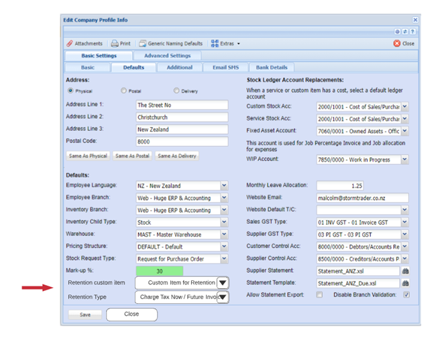Click the Print toolbar button

click(121, 44)
